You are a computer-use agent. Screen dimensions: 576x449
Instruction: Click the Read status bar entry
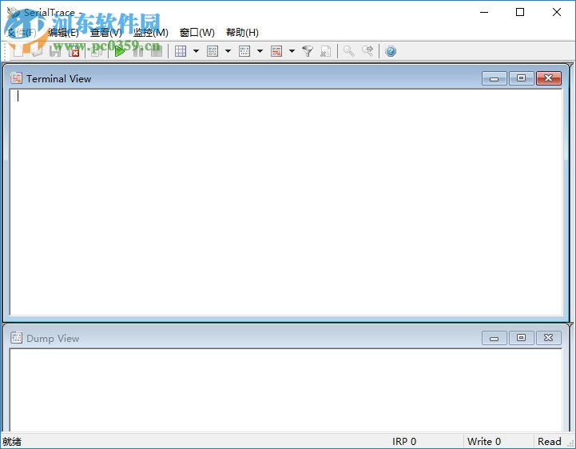550,441
